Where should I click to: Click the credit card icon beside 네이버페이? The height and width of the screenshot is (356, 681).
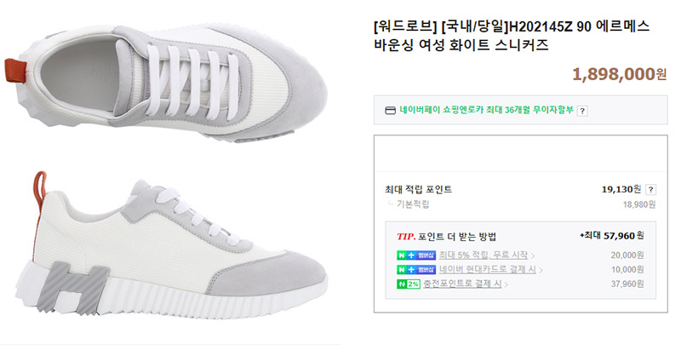coord(390,111)
